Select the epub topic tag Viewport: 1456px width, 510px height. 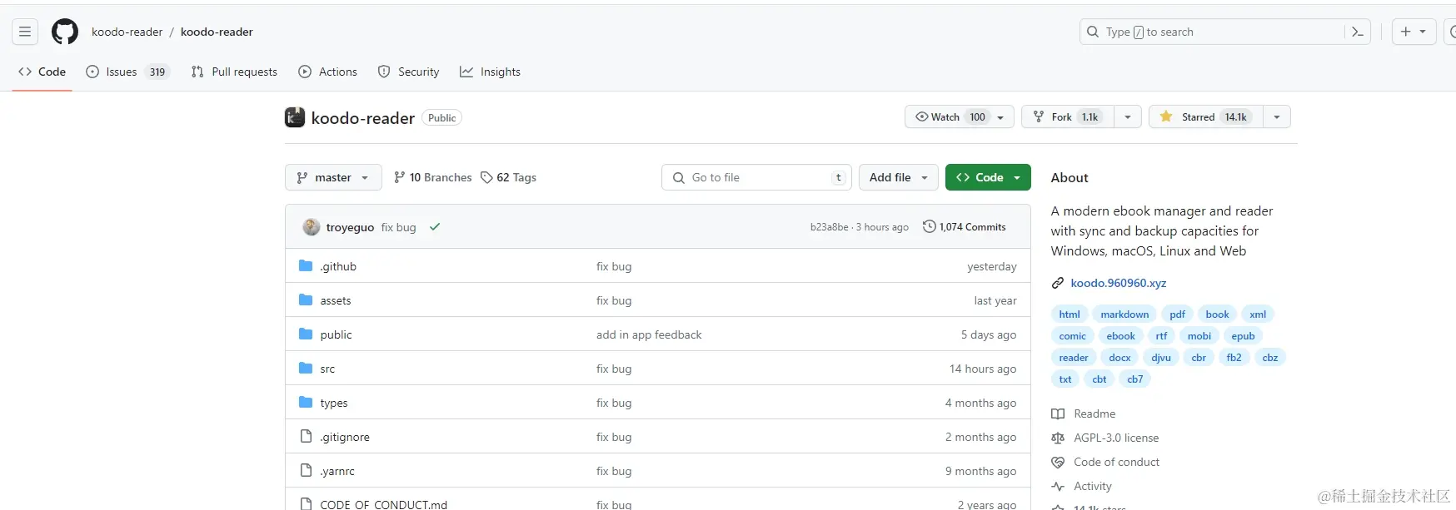pos(1243,336)
